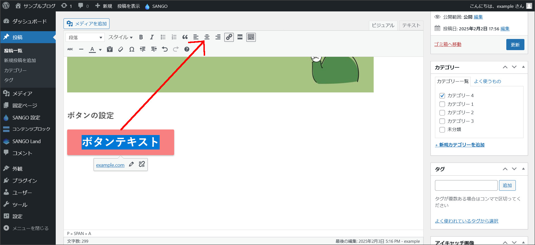Toggle bold formatting in editor toolbar
Image resolution: width=535 pixels, height=245 pixels.
coord(141,37)
